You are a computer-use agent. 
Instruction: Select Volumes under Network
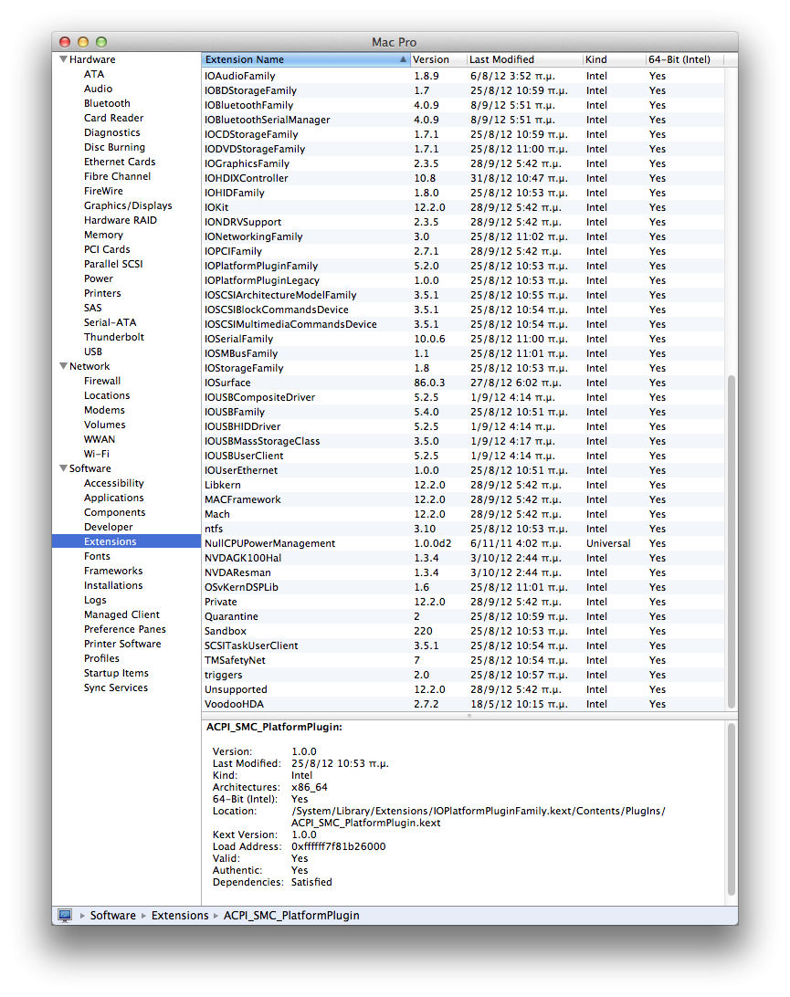(105, 425)
